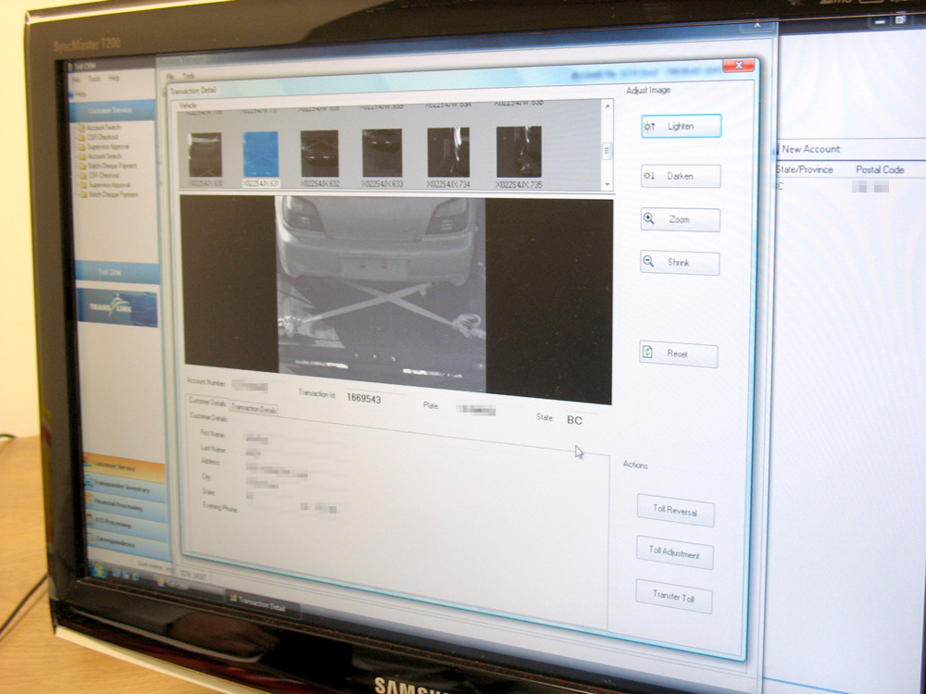Click the Toll Adjustment button
The height and width of the screenshot is (694, 926).
click(x=674, y=552)
